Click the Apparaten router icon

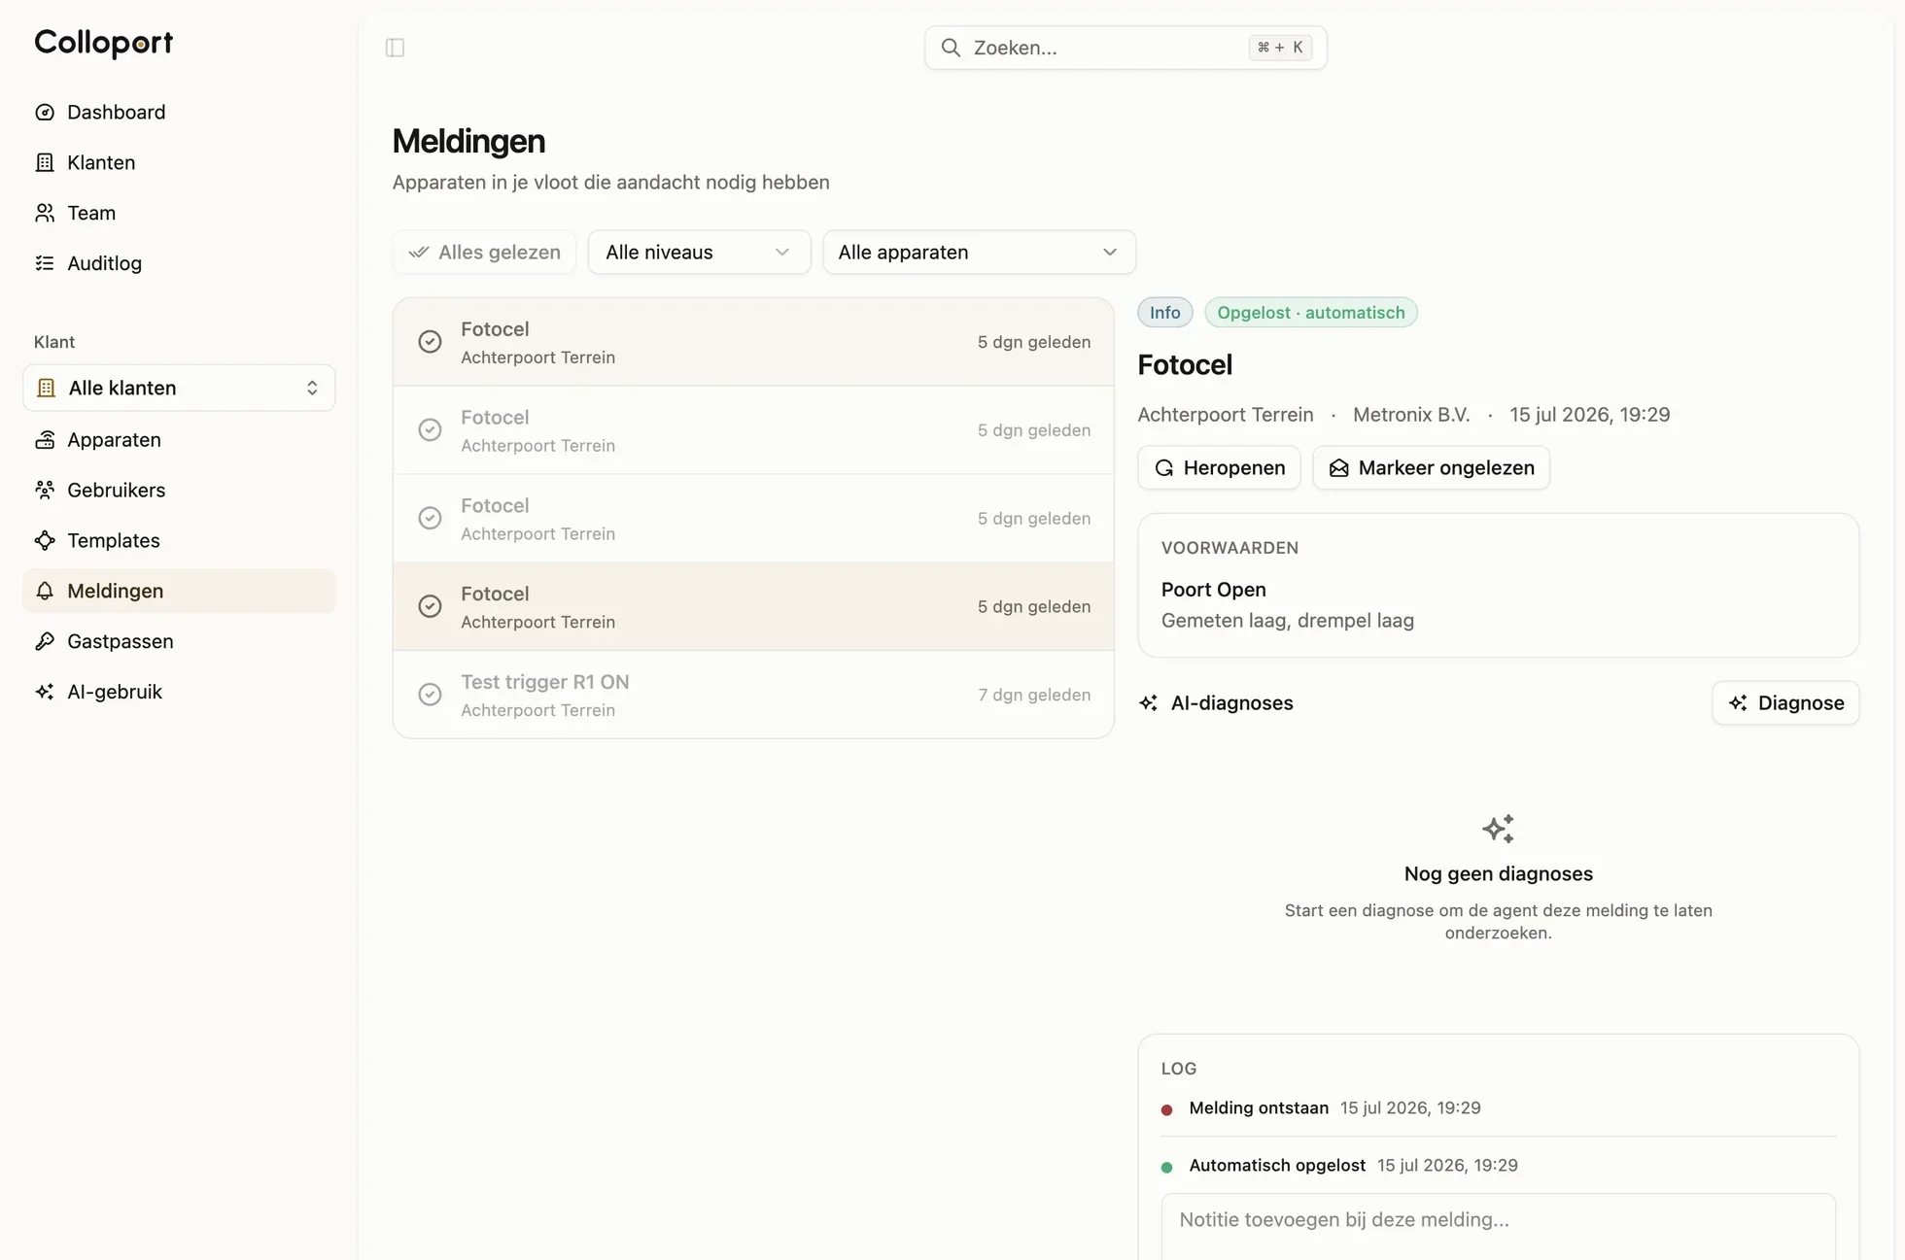click(45, 440)
